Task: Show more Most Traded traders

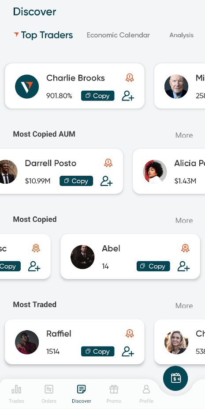Action: tap(184, 305)
